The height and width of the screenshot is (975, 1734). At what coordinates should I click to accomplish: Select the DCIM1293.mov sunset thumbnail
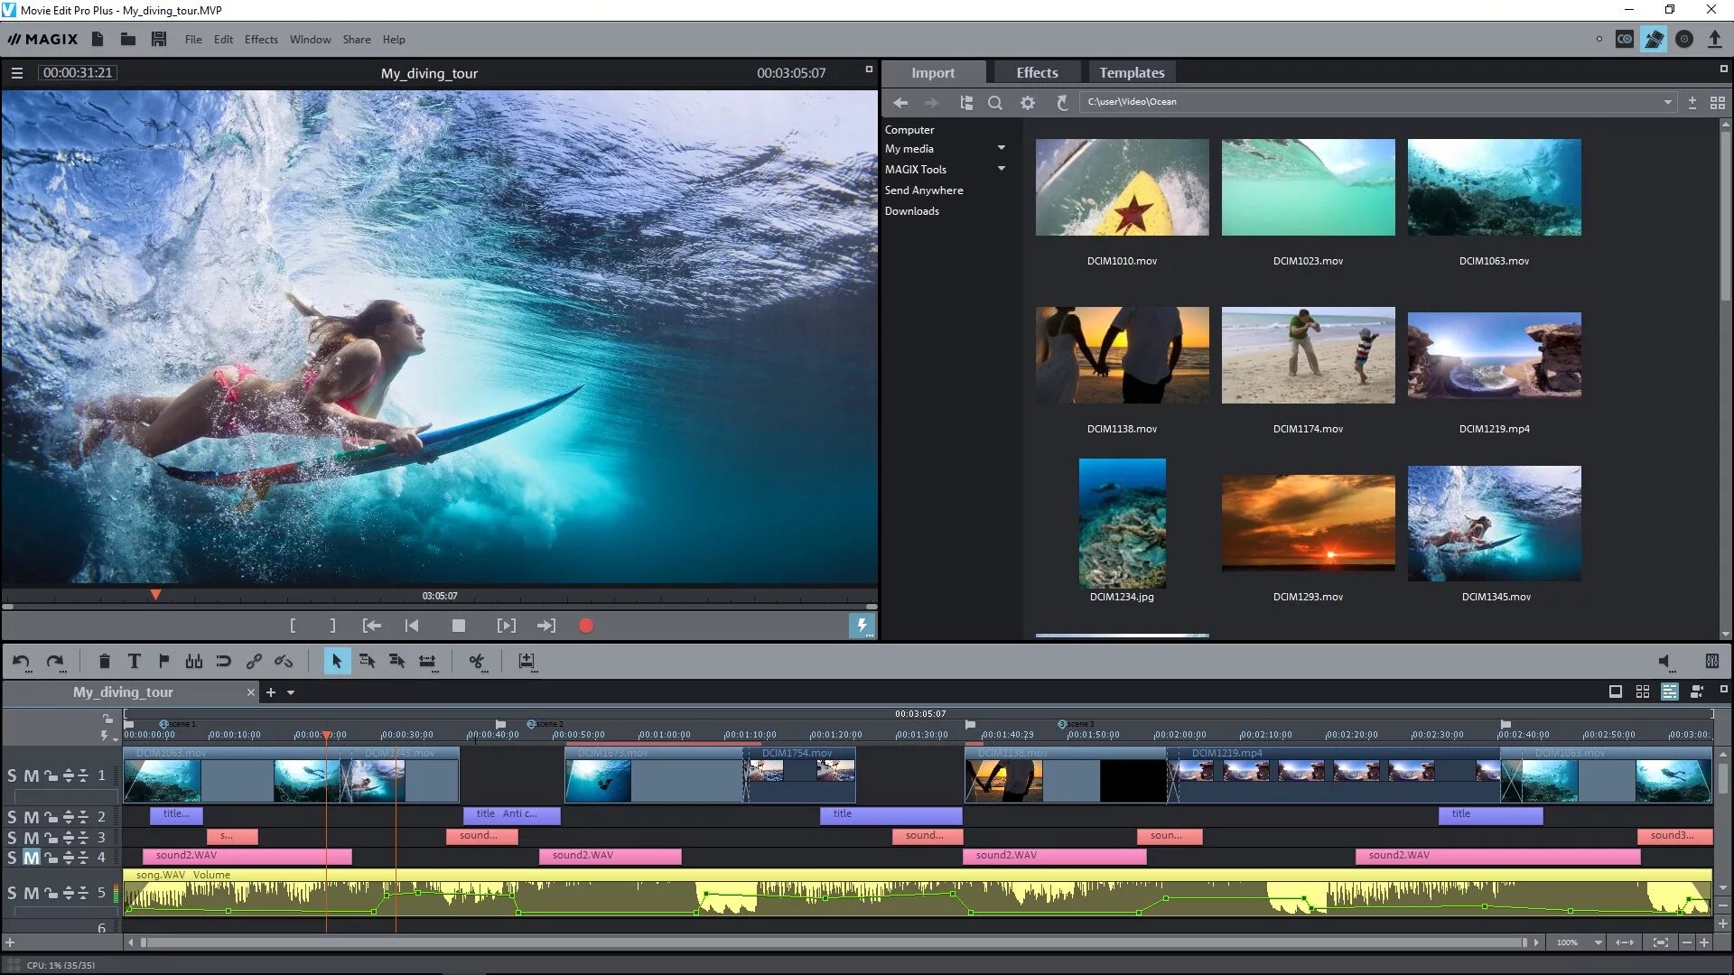point(1308,524)
